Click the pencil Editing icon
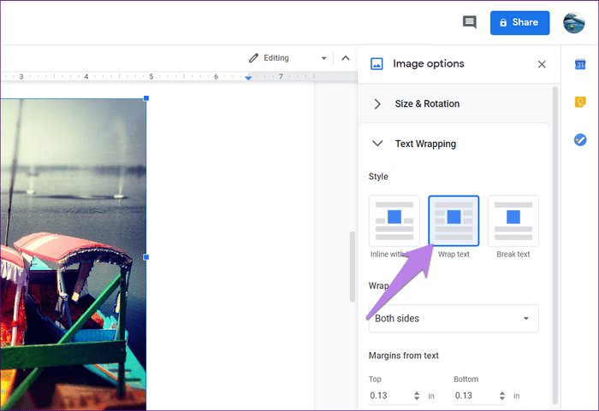Viewport: 599px width, 411px height. (x=253, y=58)
